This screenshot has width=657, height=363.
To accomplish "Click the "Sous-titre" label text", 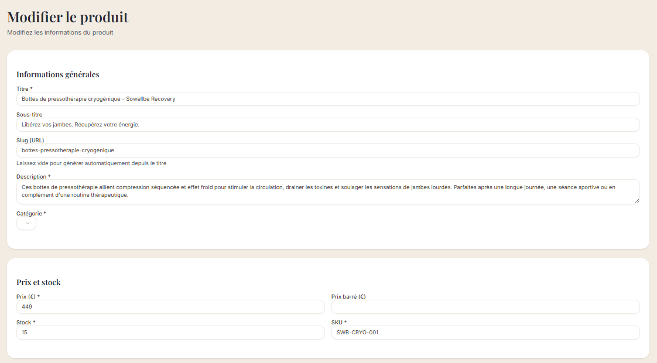I will [x=29, y=115].
